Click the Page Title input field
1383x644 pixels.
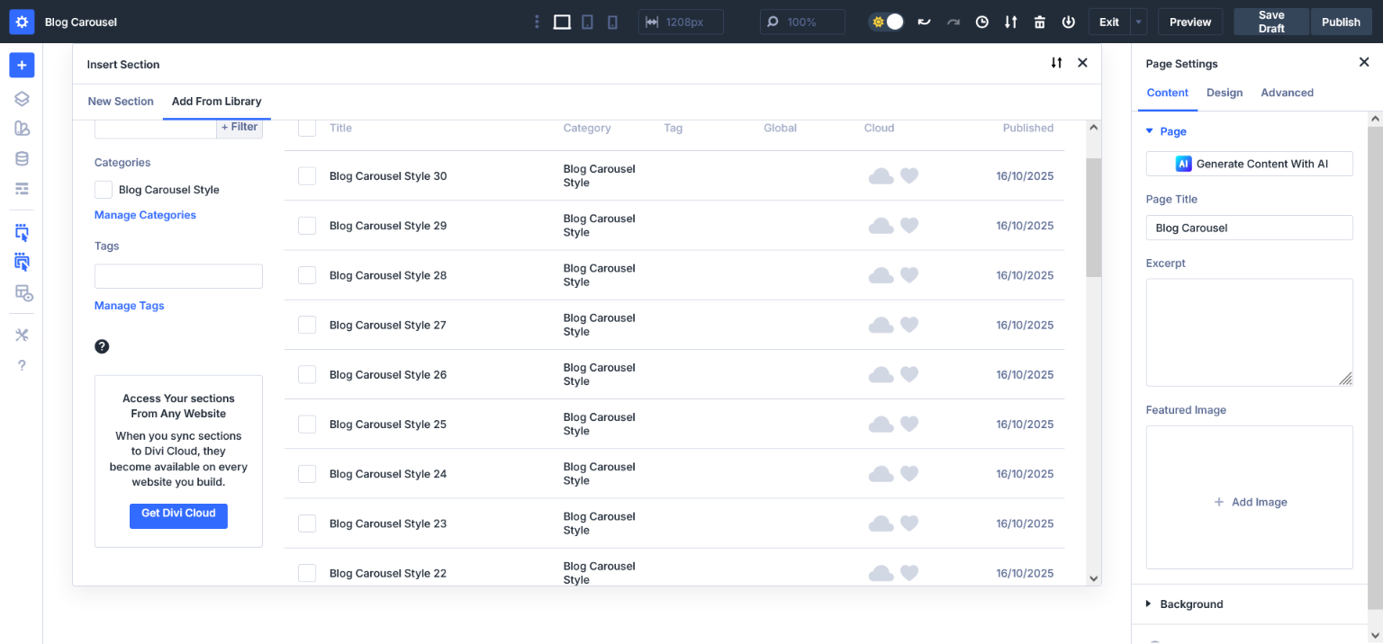1250,228
